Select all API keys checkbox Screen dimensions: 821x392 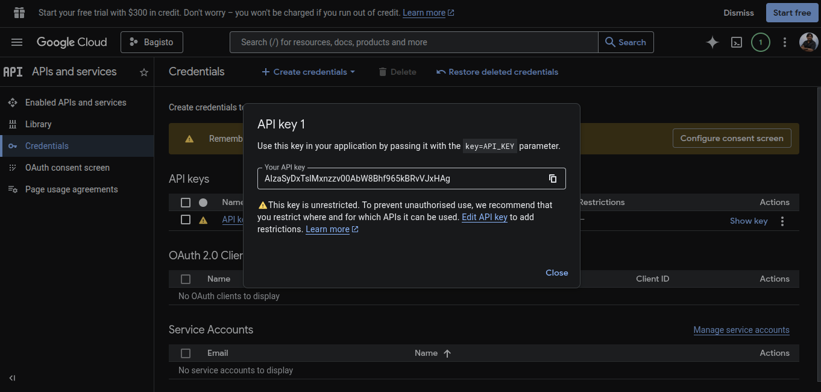pyautogui.click(x=186, y=203)
